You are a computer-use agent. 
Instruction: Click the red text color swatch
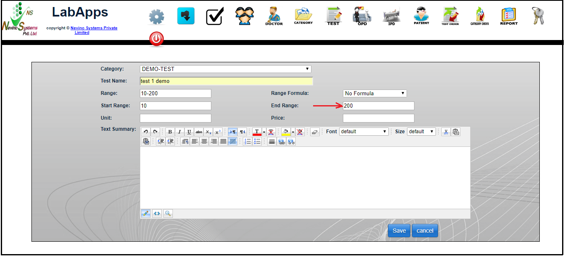[257, 132]
